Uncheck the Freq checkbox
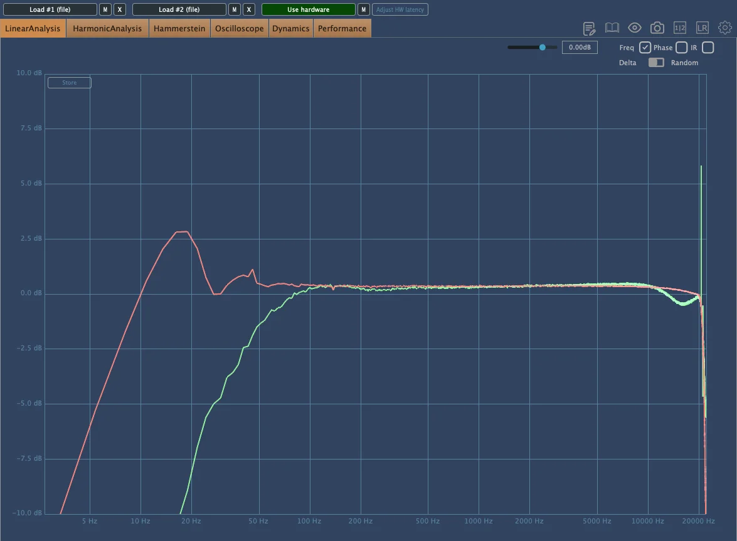This screenshot has height=541, width=737. pyautogui.click(x=645, y=48)
